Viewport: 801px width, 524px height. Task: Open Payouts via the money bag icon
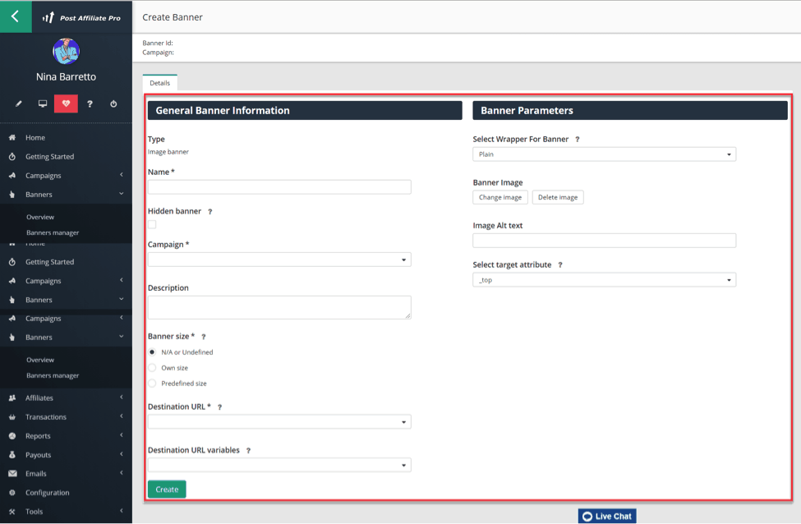12,454
